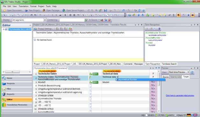The image size is (200, 117).
Task: Go to previous segment with blue up arrow
Action: [139, 15]
